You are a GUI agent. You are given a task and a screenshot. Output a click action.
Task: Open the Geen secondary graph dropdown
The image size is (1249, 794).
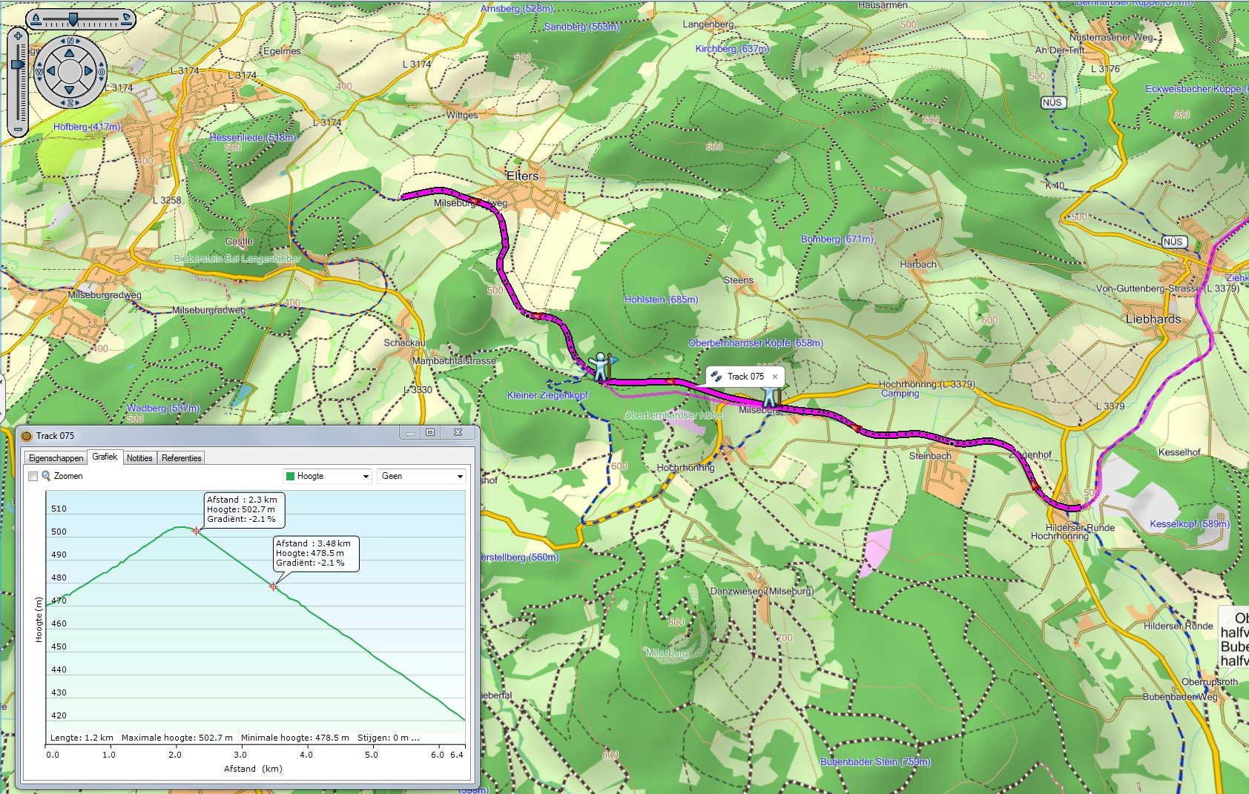point(421,476)
